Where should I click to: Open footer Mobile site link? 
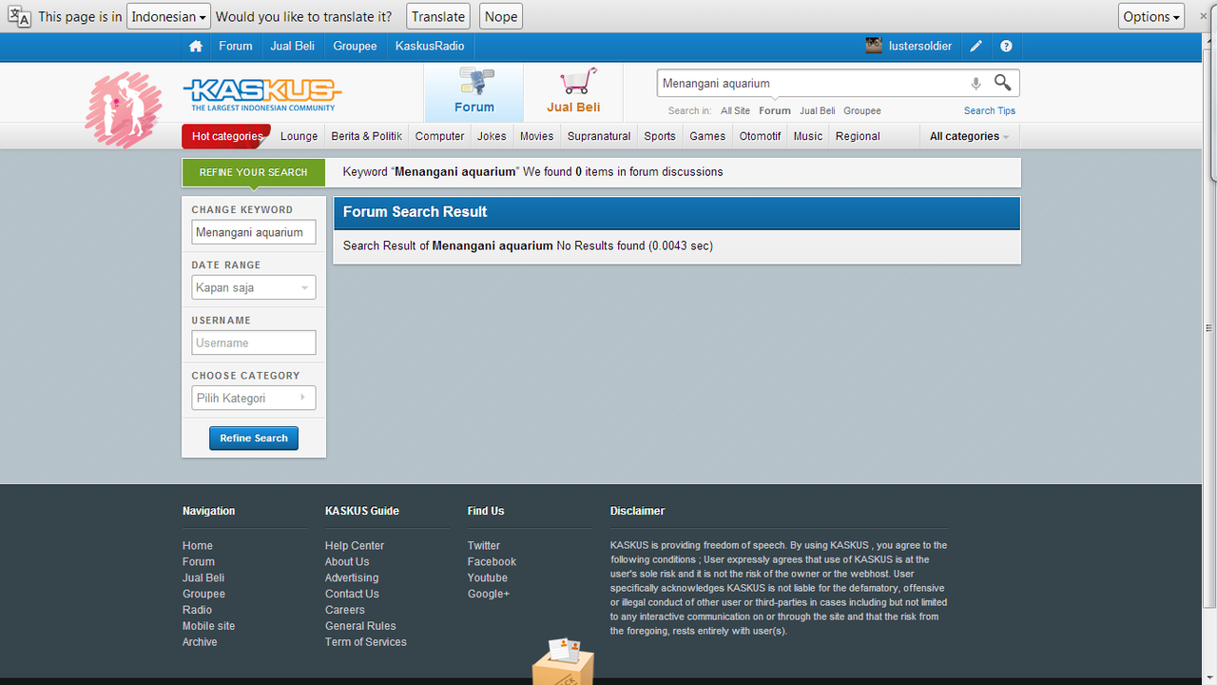tap(208, 626)
